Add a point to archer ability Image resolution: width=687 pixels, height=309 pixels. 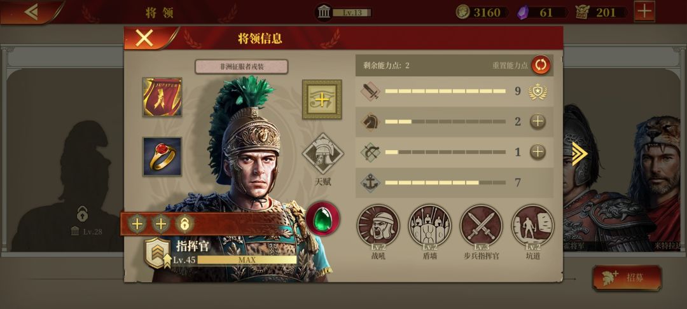[538, 152]
